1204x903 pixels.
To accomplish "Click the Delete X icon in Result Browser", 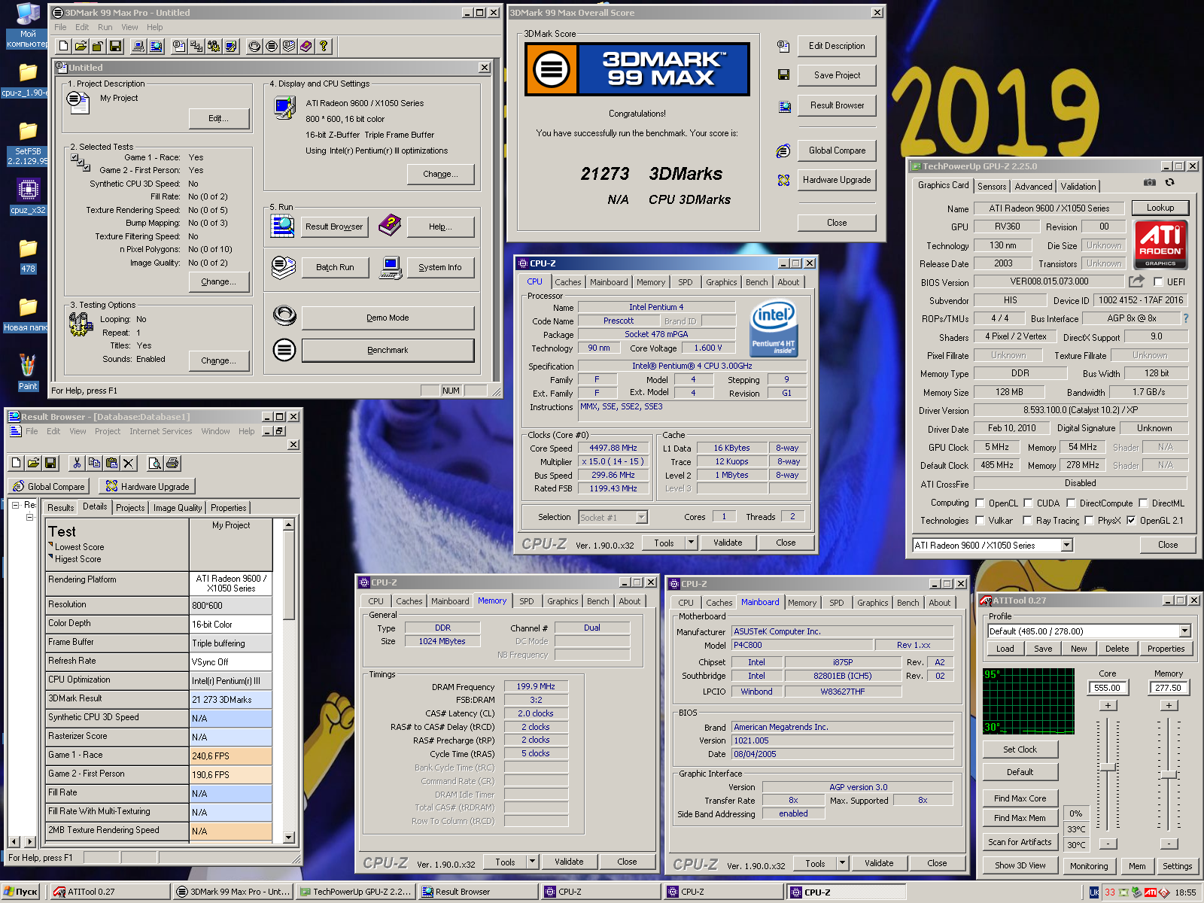I will (x=129, y=463).
